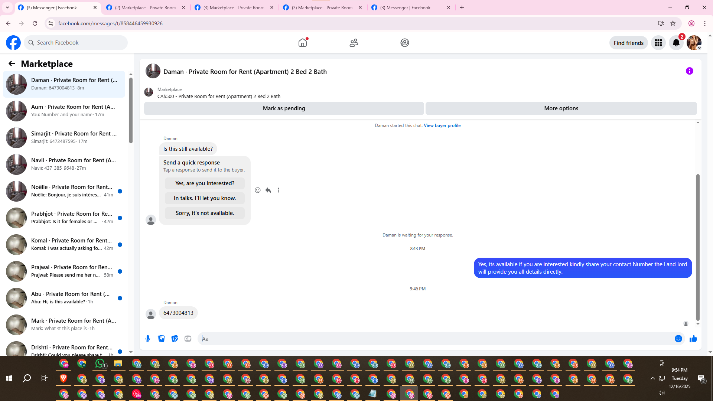Open Windows taskbar search
Image resolution: width=713 pixels, height=401 pixels.
coord(27,378)
